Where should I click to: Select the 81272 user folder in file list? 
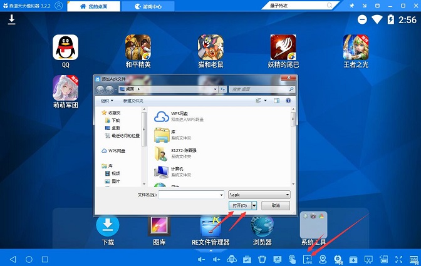175,153
